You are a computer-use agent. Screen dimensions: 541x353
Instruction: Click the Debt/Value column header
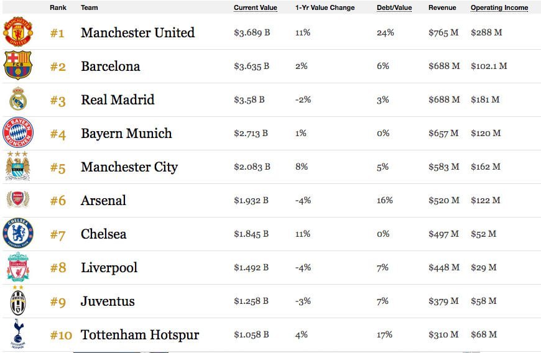tap(394, 8)
